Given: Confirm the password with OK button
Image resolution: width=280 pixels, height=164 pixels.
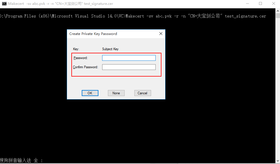Looking at the screenshot, I should [x=90, y=93].
